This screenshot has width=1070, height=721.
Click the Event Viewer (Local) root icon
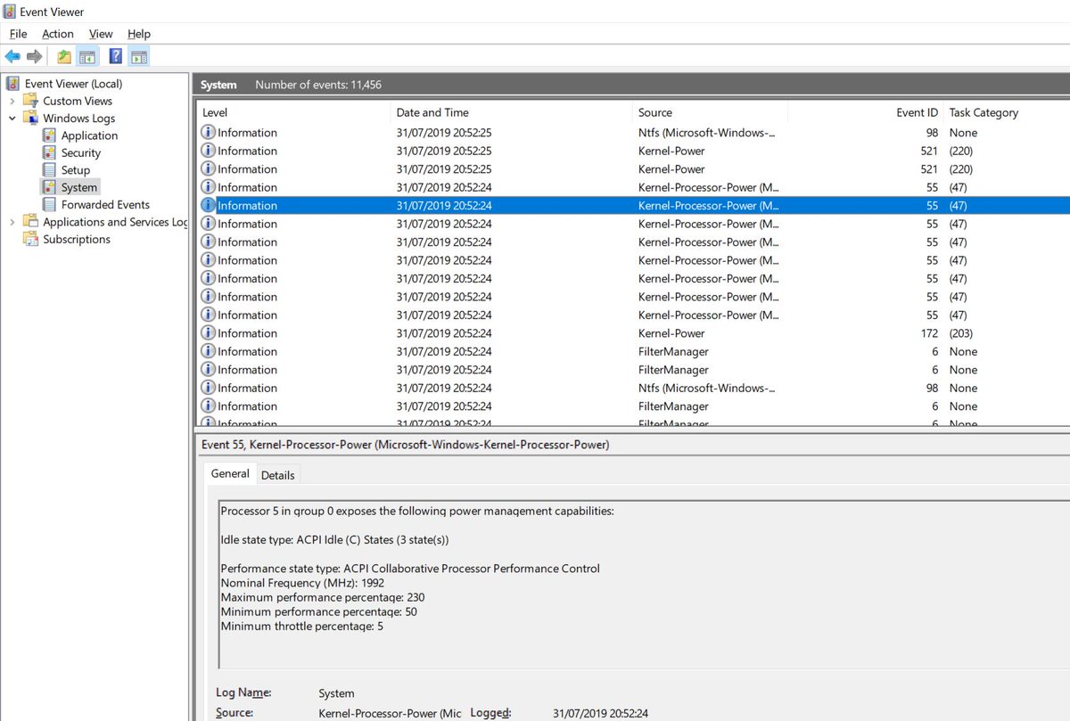pos(12,84)
